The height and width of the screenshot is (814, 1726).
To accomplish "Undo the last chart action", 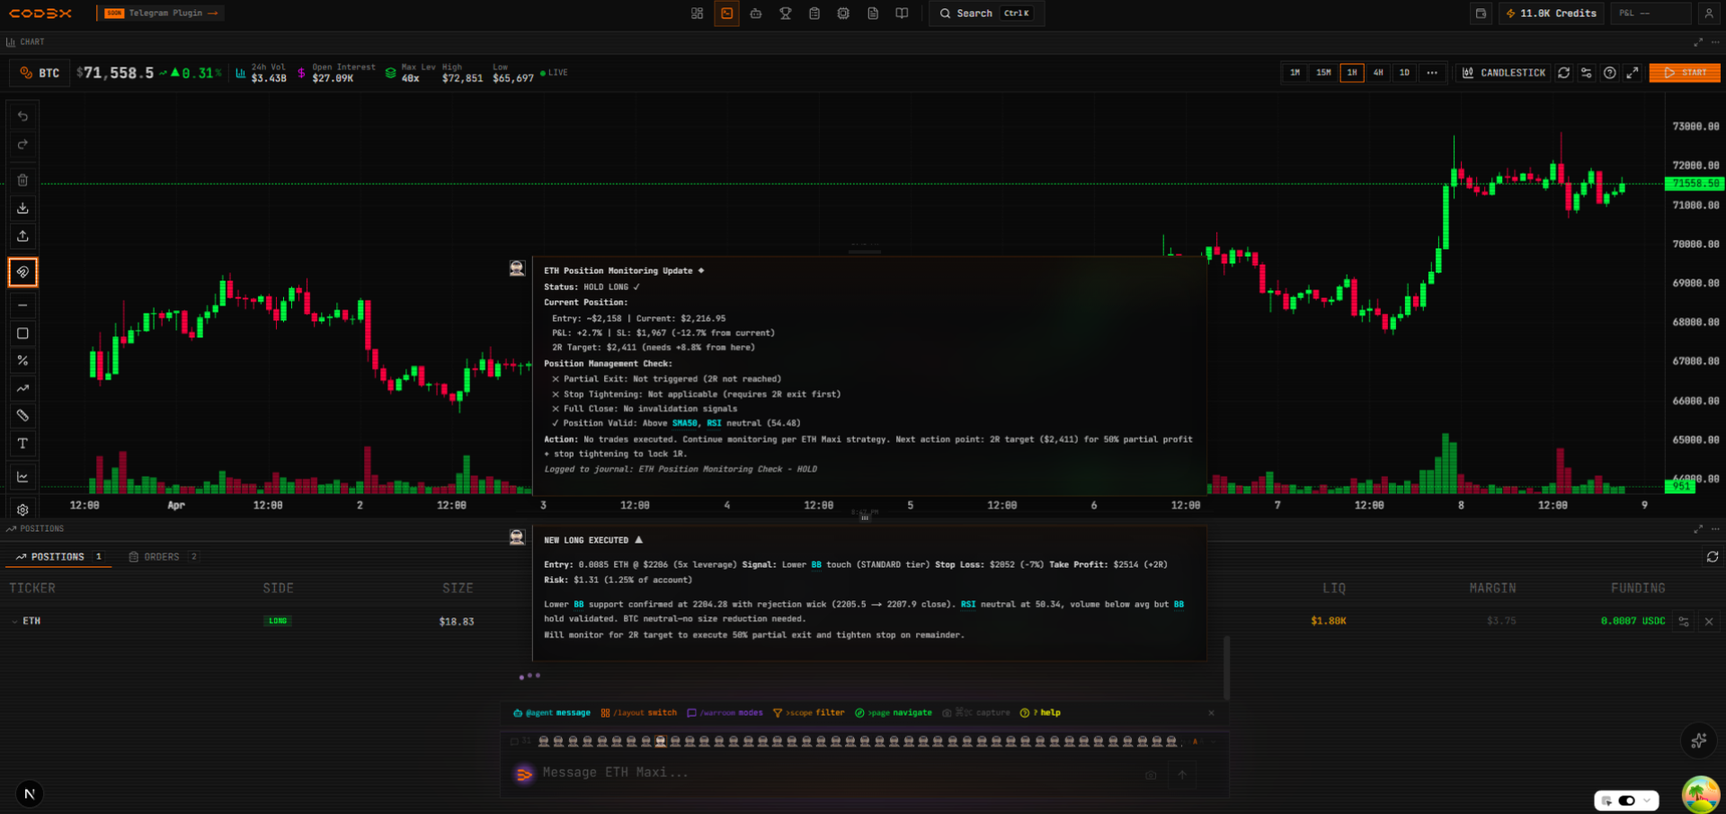I will 22,115.
